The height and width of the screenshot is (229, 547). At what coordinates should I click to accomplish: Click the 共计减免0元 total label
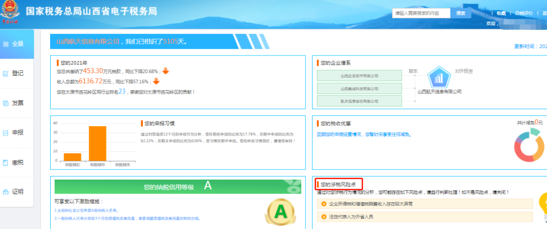[530, 123]
